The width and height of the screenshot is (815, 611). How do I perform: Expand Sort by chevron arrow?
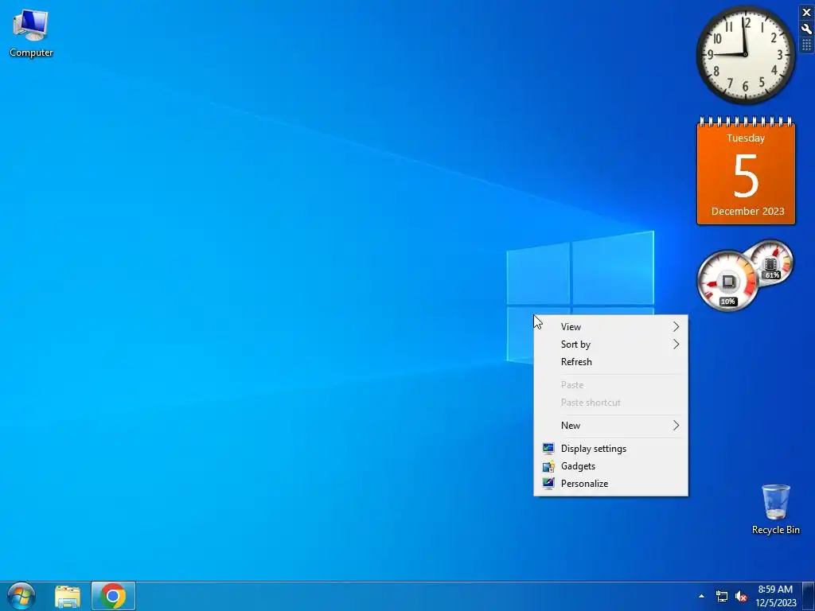(x=676, y=344)
